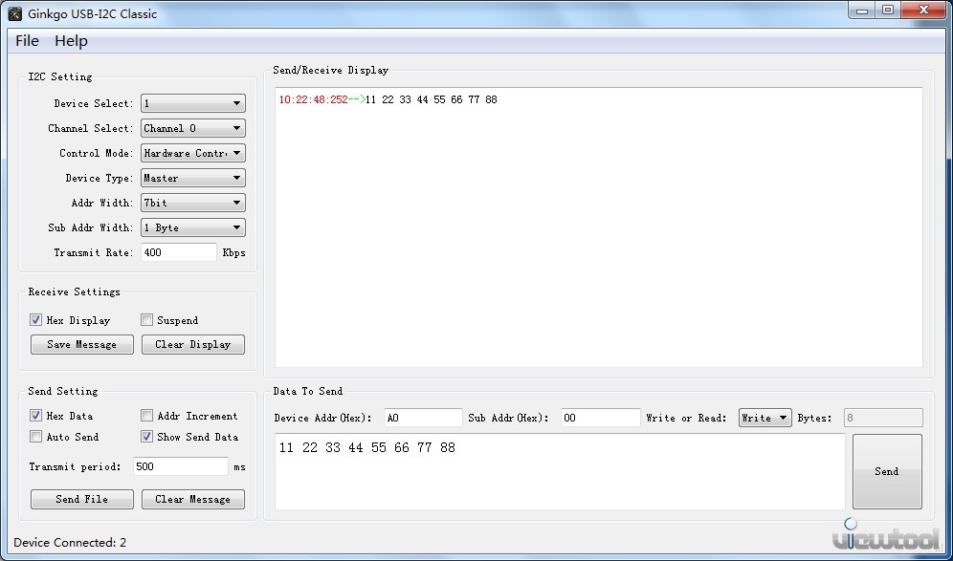Image resolution: width=953 pixels, height=561 pixels.
Task: Click the timestamp 10:22:48:252 in display
Action: [x=314, y=99]
